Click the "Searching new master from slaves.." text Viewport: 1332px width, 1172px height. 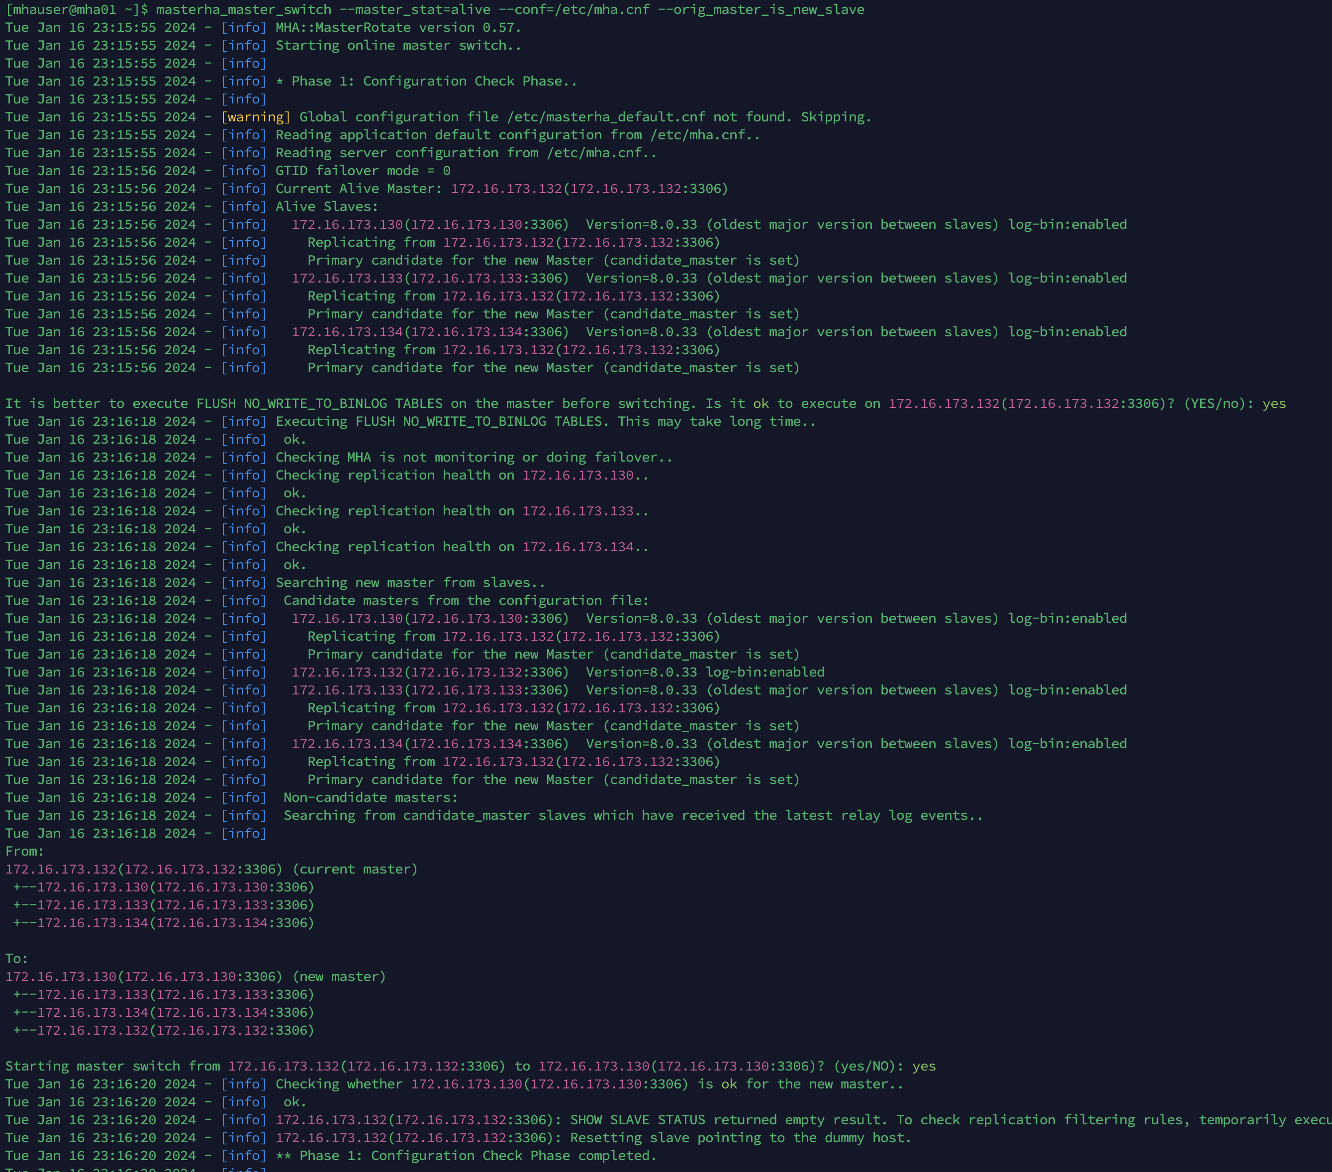(x=410, y=583)
